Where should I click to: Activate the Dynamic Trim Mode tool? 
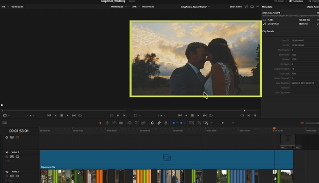point(114,123)
